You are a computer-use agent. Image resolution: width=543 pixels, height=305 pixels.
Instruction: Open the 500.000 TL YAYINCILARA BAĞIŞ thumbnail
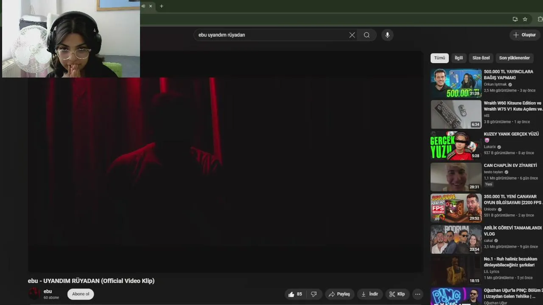(x=456, y=83)
